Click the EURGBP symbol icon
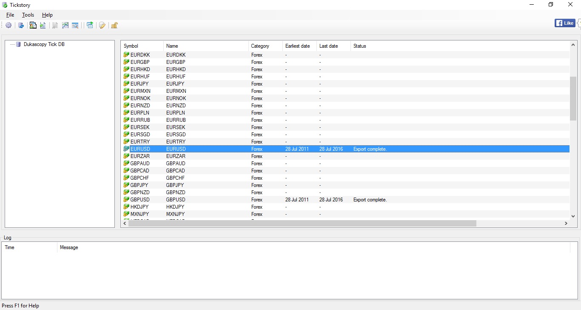Screen dimensions: 581x310 (x=126, y=62)
